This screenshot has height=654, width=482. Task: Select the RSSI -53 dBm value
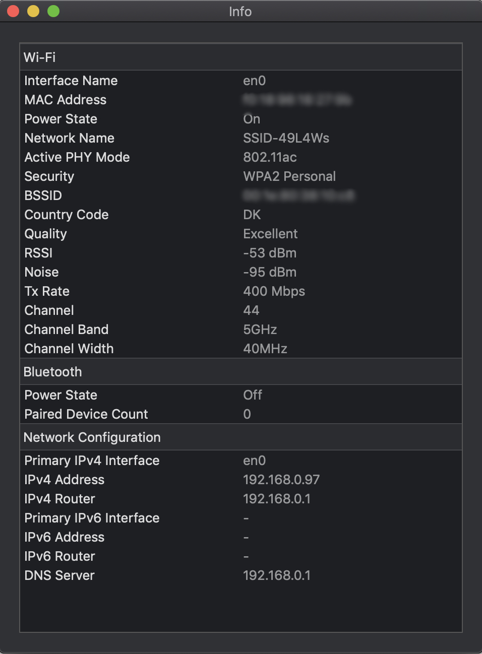(270, 253)
